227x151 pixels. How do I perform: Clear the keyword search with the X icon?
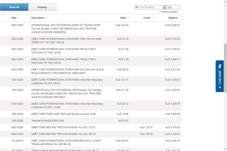click(164, 7)
